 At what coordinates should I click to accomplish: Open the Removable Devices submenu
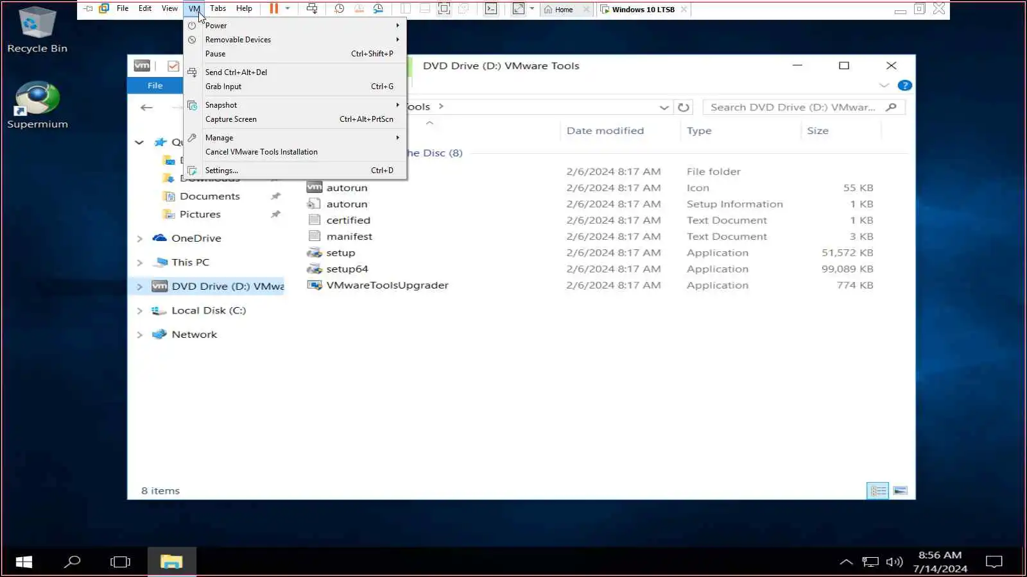point(295,40)
